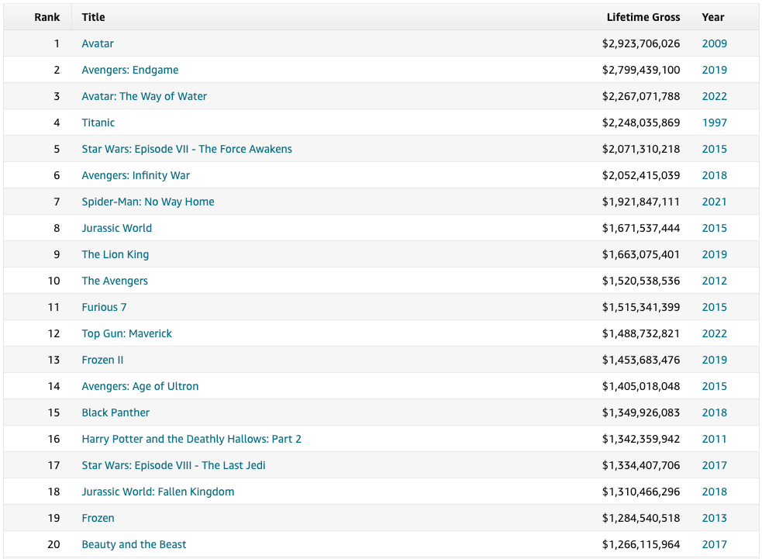Click year 2018 in Fallen Kingdom row

[715, 492]
